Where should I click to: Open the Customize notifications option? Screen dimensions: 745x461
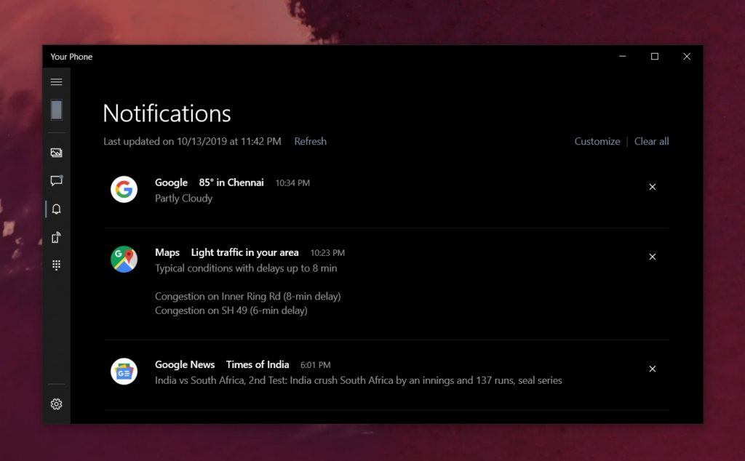(x=597, y=141)
